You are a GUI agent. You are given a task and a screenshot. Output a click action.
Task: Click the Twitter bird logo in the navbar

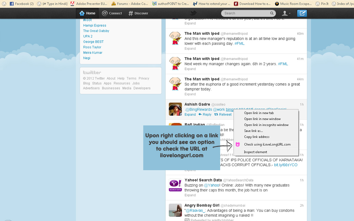[x=193, y=13]
